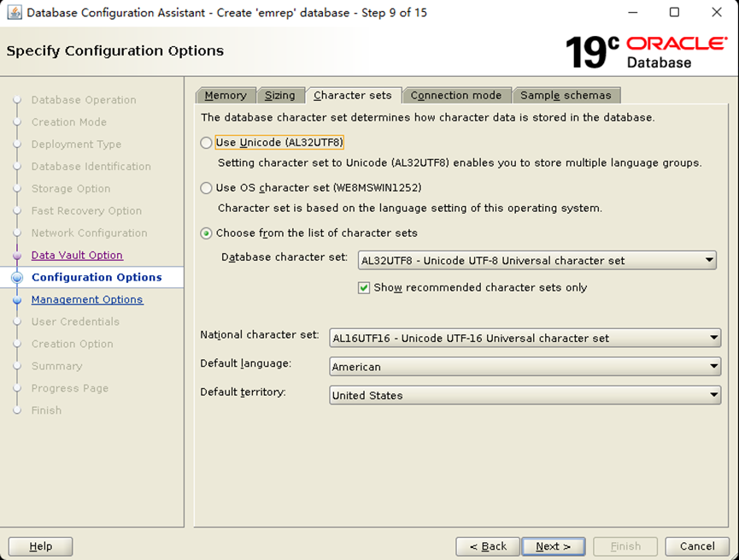Click the Management Options step bullet
Image resolution: width=739 pixels, height=560 pixels.
tap(17, 299)
